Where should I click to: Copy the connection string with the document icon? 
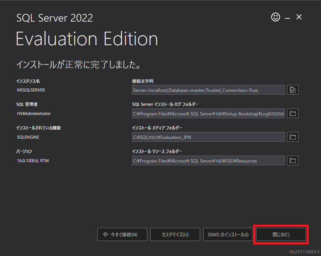293,90
